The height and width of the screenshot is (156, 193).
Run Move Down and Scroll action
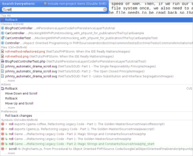click(96, 93)
